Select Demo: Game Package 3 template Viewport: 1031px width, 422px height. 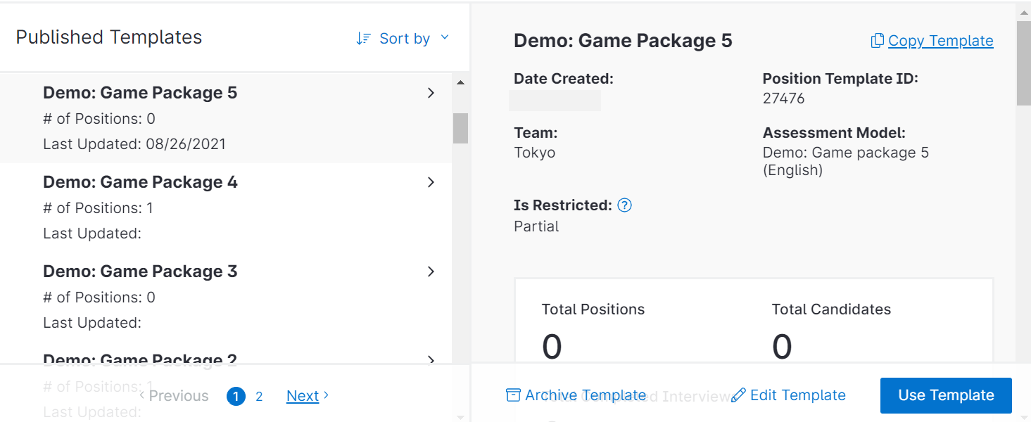point(140,272)
